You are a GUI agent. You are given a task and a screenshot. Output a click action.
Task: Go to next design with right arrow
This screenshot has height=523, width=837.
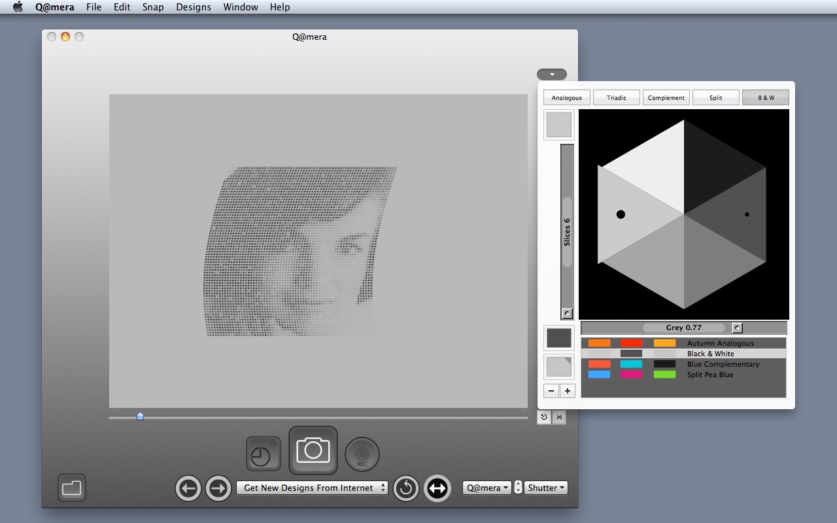click(x=218, y=488)
